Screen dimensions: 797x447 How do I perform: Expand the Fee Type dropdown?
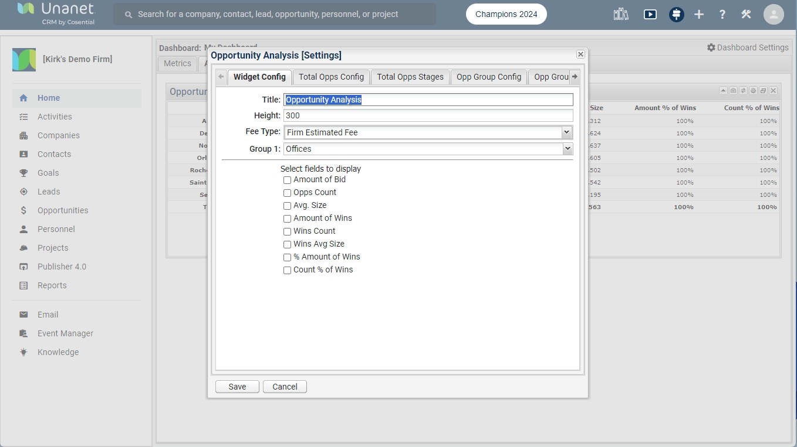point(428,132)
